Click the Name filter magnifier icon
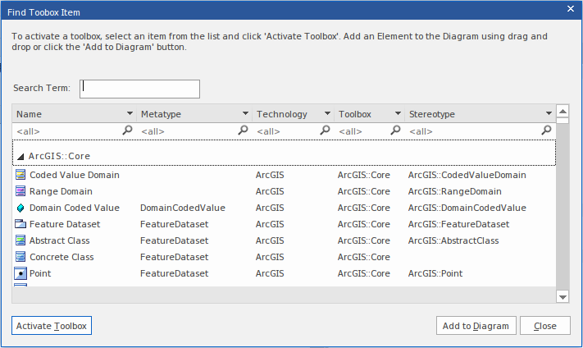The image size is (583, 348). 127,130
